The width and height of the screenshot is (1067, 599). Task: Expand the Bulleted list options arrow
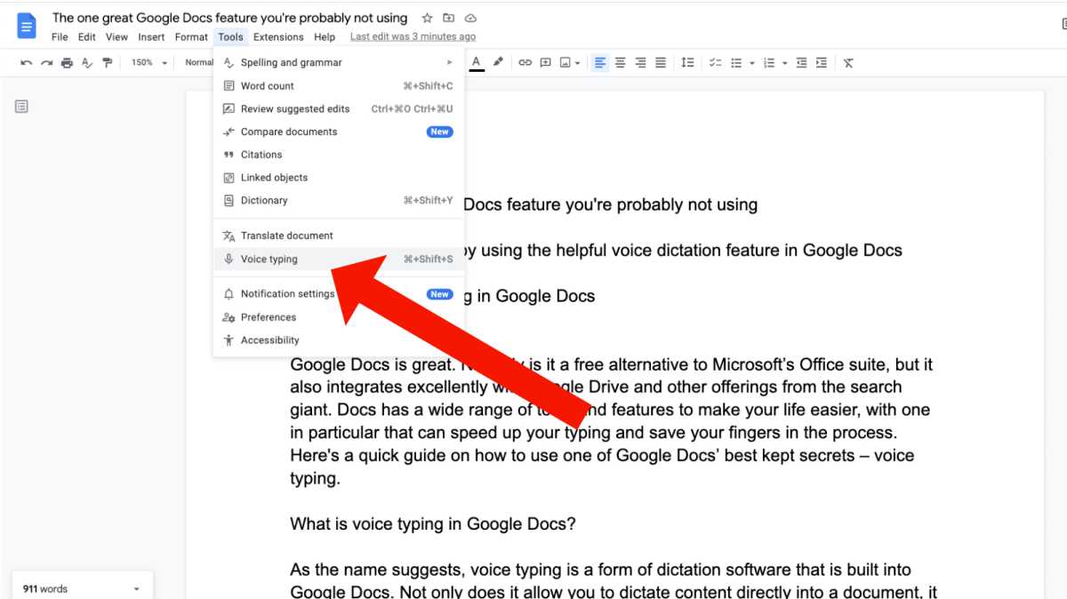pyautogui.click(x=752, y=63)
